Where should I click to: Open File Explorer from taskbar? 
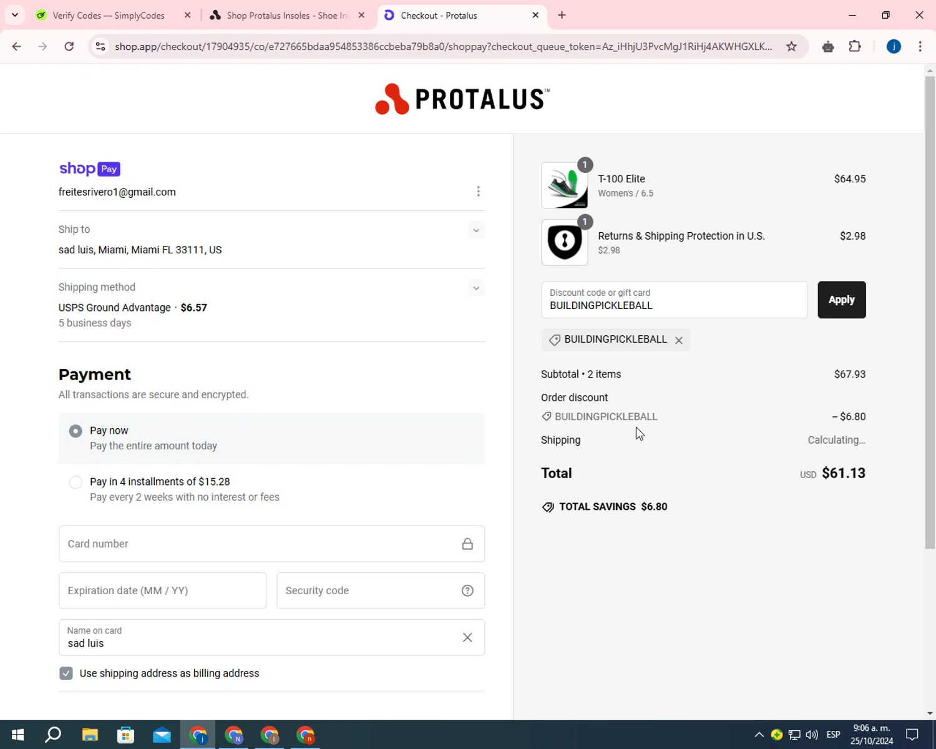pyautogui.click(x=90, y=735)
